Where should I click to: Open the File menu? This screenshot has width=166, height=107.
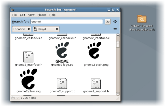[x=15, y=15]
